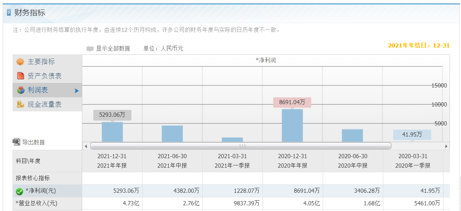
Task: Click the horizontal chart scrollbar thumb
Action: point(241,146)
